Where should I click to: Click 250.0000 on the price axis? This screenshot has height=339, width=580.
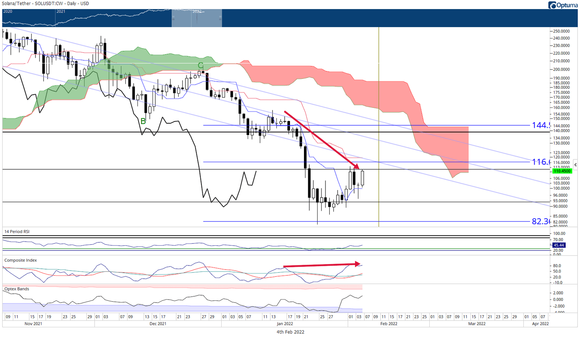tap(561, 31)
